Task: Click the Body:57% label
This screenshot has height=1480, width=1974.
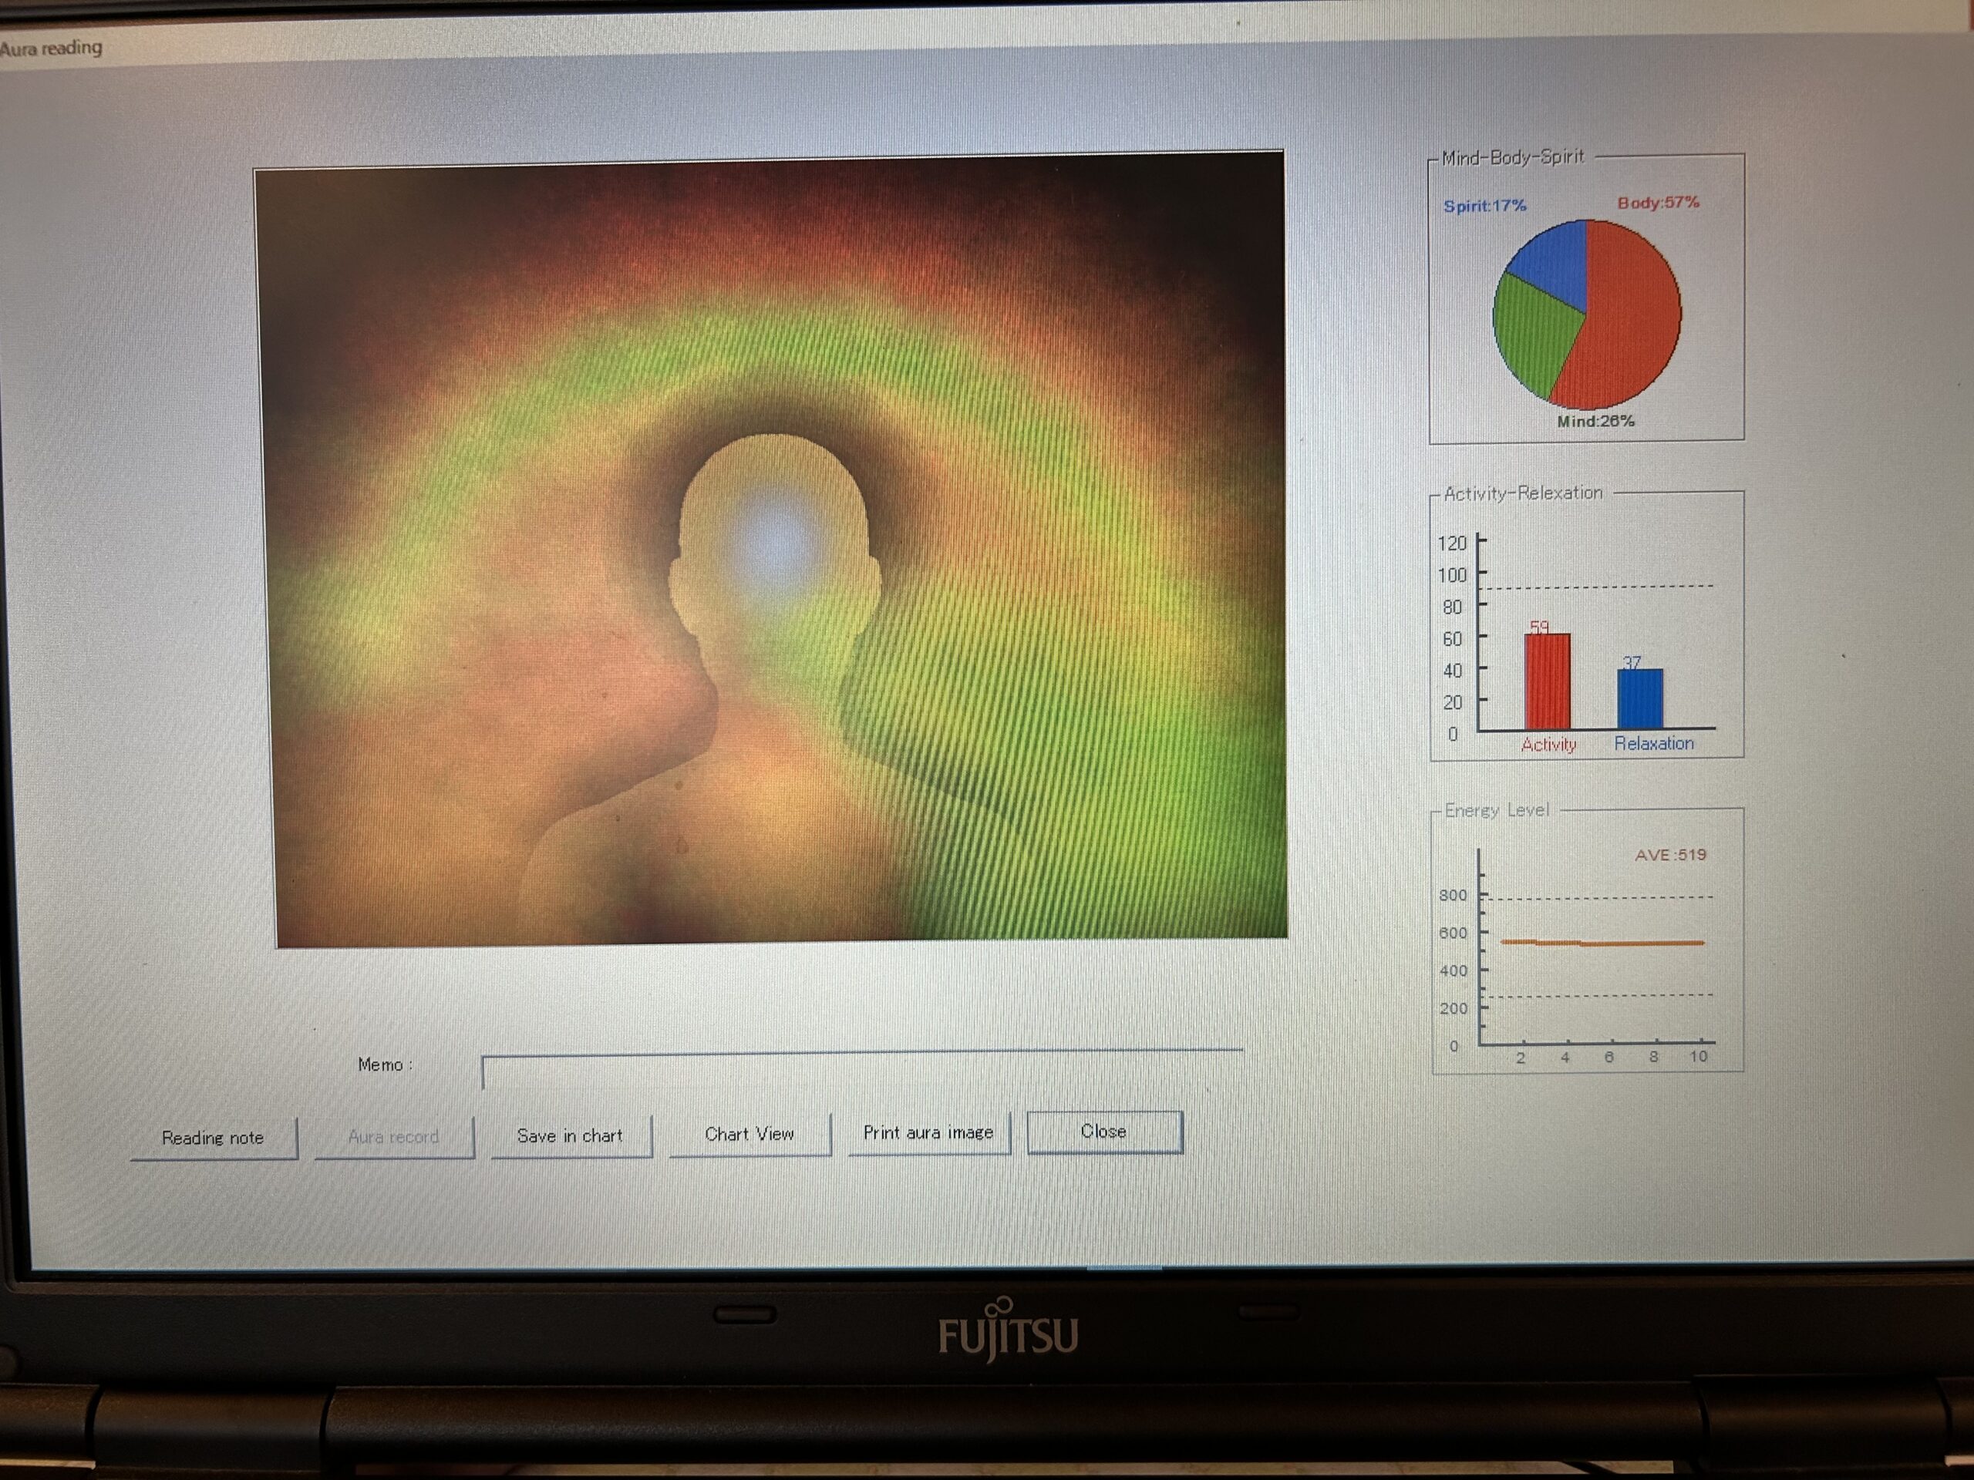Action: pyautogui.click(x=1658, y=203)
